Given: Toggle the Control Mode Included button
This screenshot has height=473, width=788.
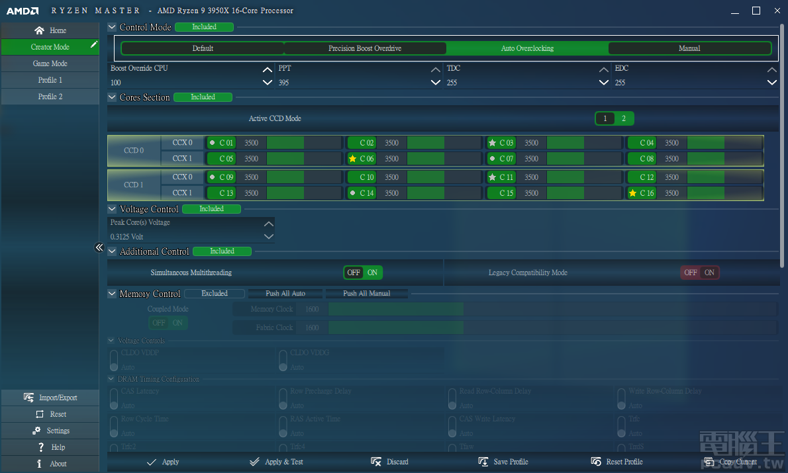Looking at the screenshot, I should pyautogui.click(x=204, y=27).
